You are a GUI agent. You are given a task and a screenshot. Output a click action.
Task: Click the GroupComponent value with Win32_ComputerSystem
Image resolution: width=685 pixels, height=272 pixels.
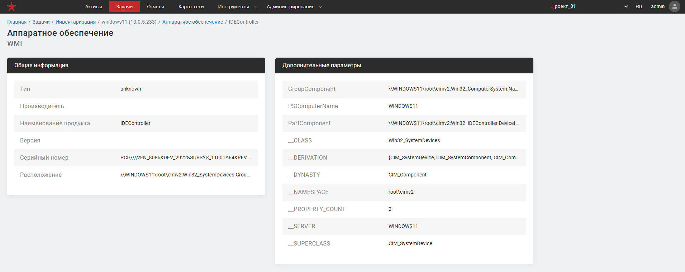453,89
